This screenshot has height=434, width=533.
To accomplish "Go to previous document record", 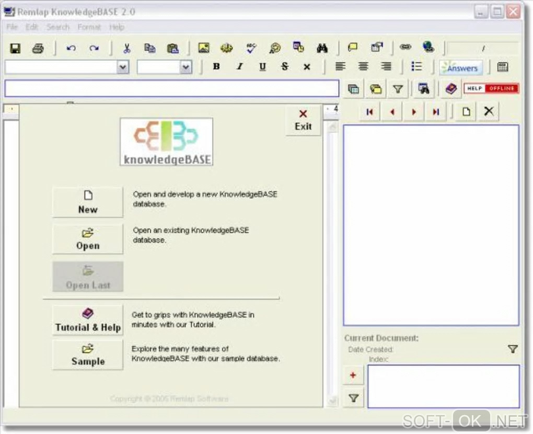I will click(392, 111).
